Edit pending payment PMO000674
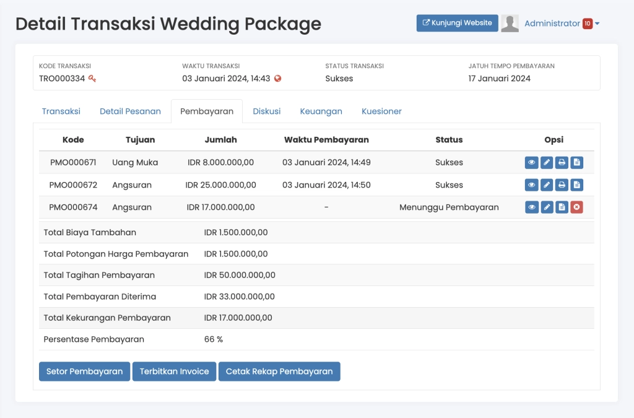634x418 pixels. point(547,207)
